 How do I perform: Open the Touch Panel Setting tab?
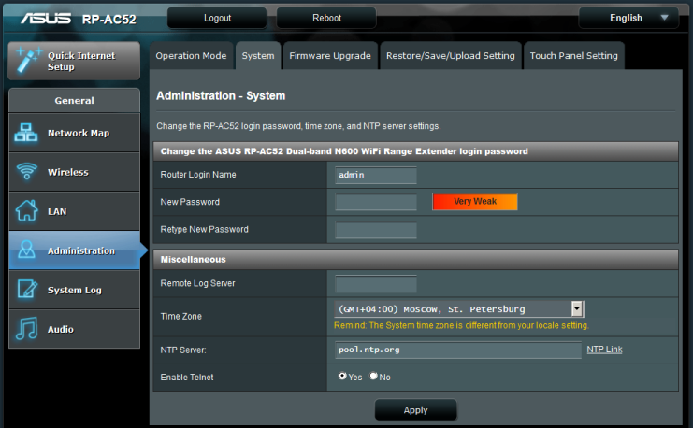tap(573, 56)
